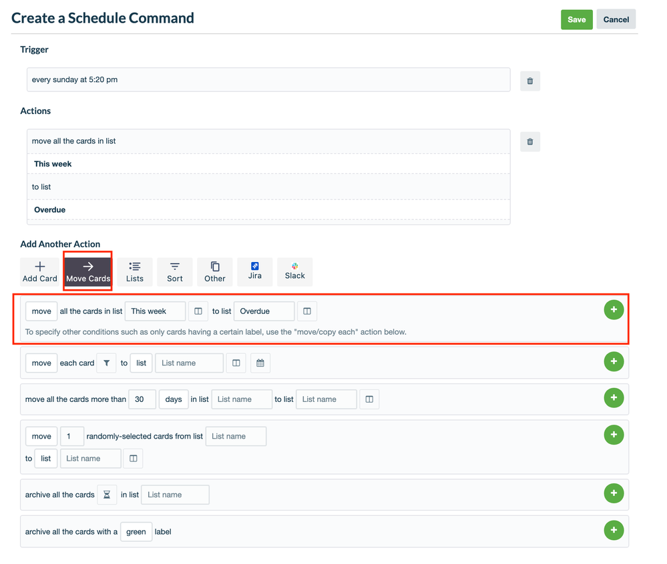Delete the action with trash icon
This screenshot has height=564, width=667.
(530, 142)
